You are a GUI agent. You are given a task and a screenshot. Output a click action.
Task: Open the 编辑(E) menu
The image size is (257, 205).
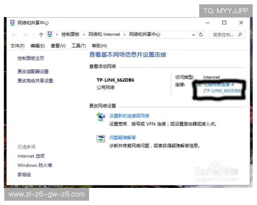coord(38,46)
